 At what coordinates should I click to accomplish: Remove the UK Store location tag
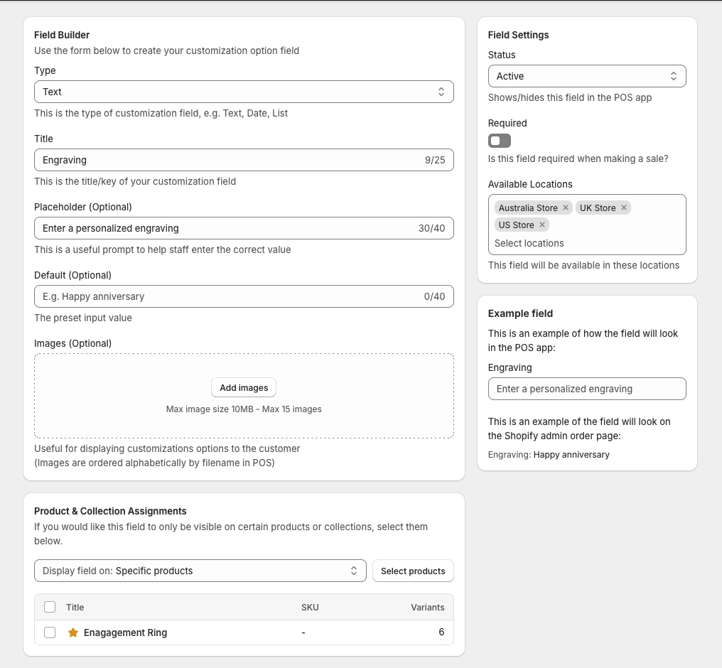(x=623, y=208)
